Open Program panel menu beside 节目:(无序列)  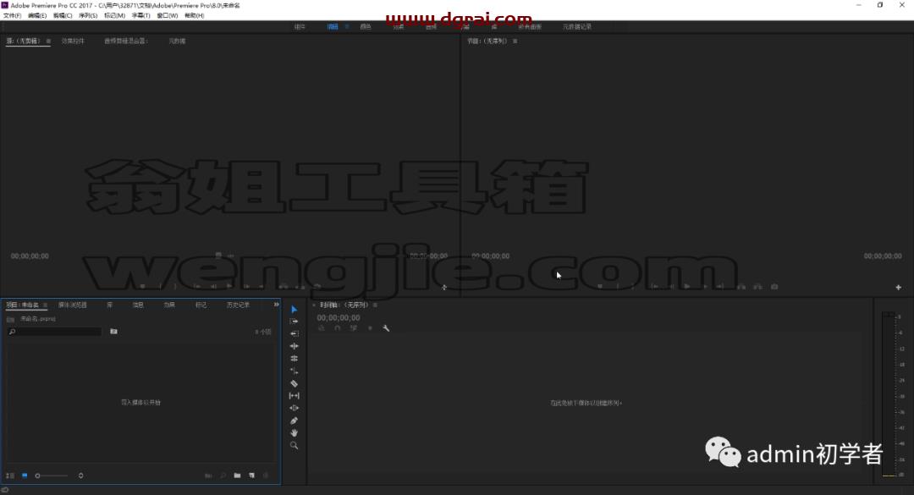pyautogui.click(x=515, y=41)
